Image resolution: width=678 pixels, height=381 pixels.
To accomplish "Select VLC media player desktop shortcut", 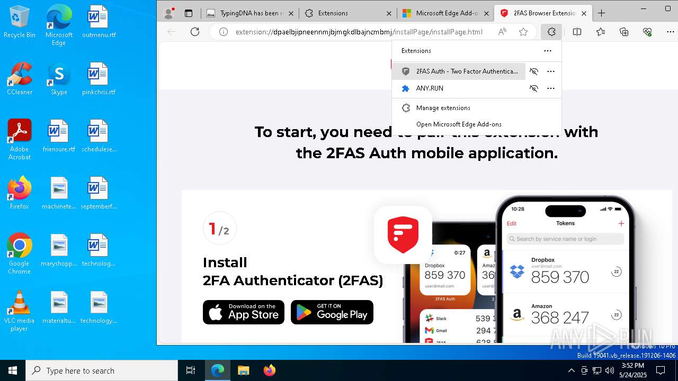I will (20, 311).
